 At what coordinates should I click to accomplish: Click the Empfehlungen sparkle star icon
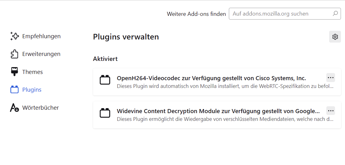point(14,36)
